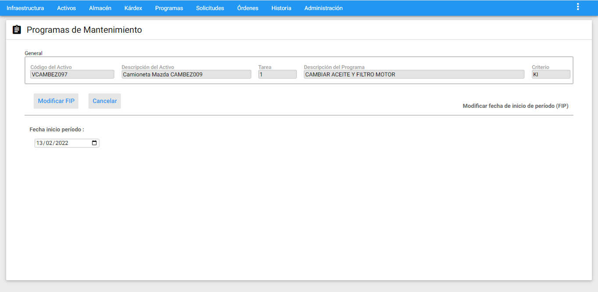This screenshot has width=598, height=292.
Task: Click the Tarea field showing 1
Action: pos(278,74)
